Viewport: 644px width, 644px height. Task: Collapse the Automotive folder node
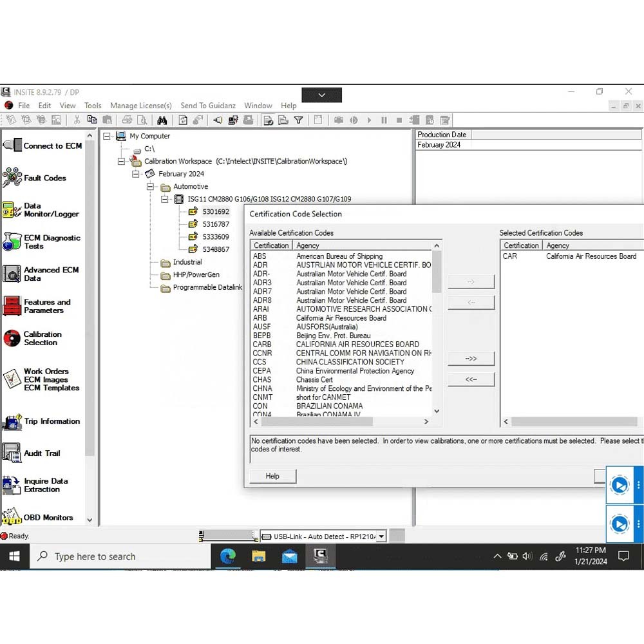150,187
